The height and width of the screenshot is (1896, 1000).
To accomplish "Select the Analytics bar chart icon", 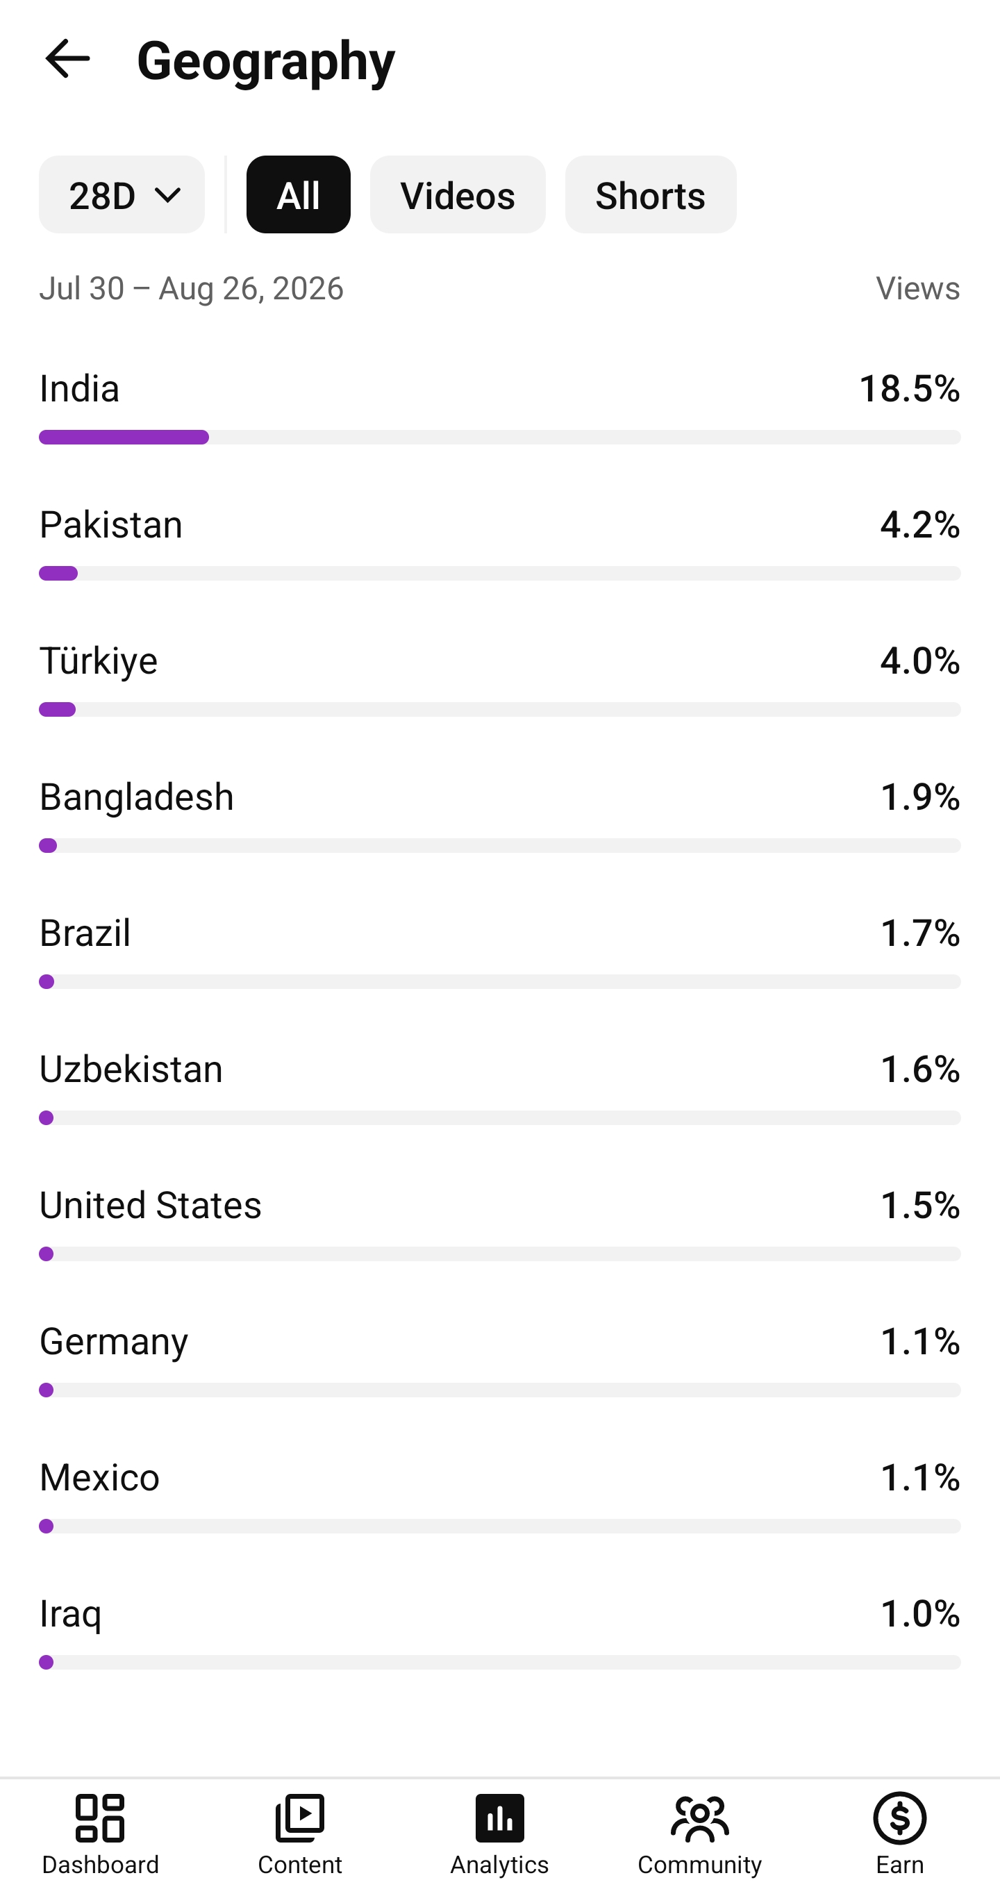I will pos(499,1818).
